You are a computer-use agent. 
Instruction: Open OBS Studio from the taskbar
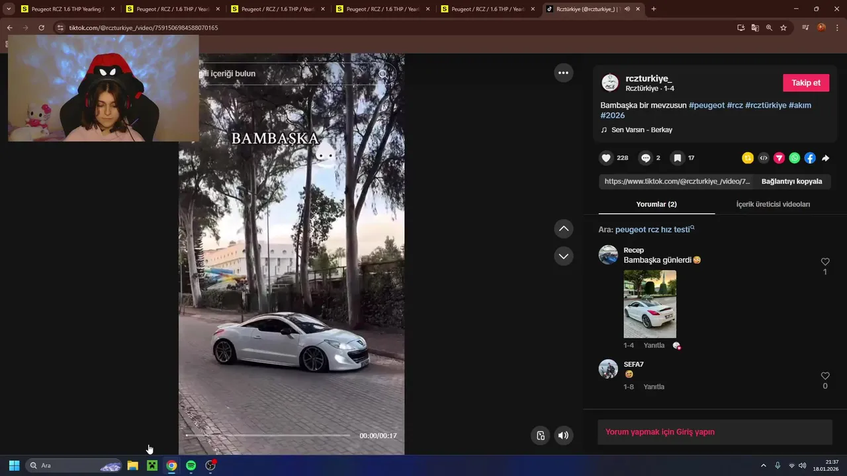pos(210,465)
